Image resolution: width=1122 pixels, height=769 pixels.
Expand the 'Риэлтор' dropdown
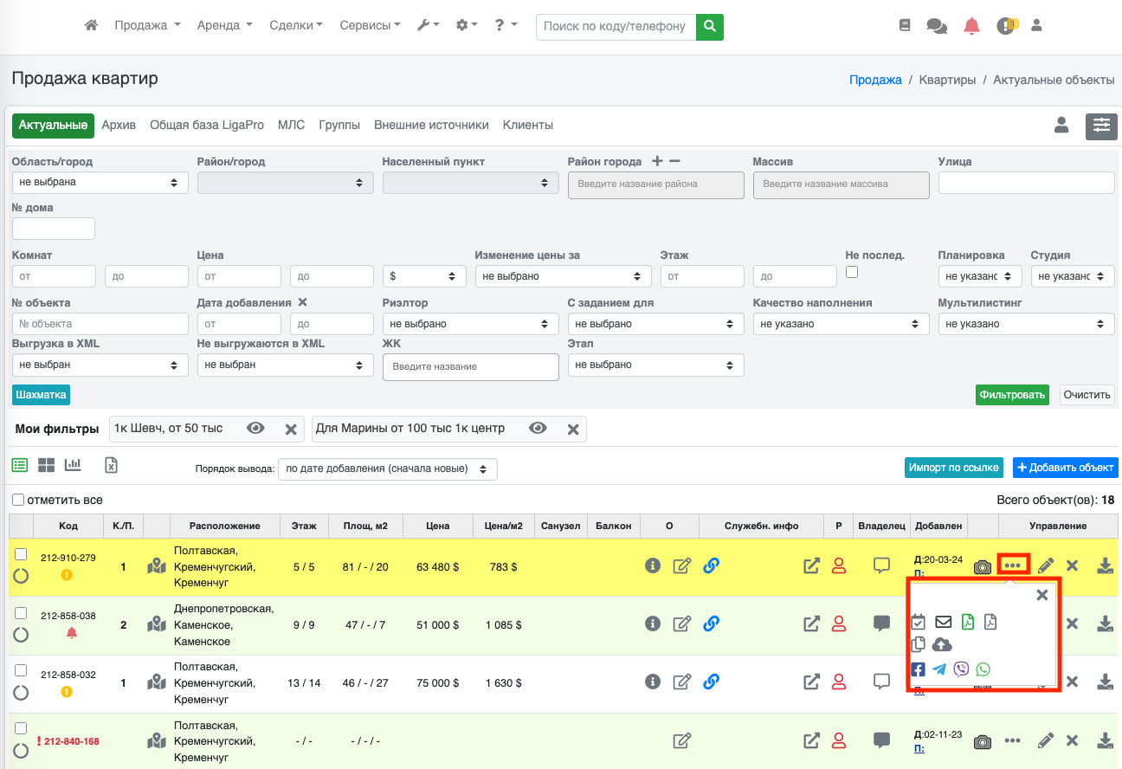pyautogui.click(x=470, y=324)
